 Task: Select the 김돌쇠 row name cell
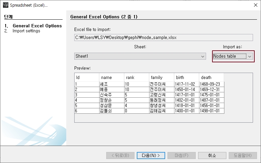pos(112,111)
